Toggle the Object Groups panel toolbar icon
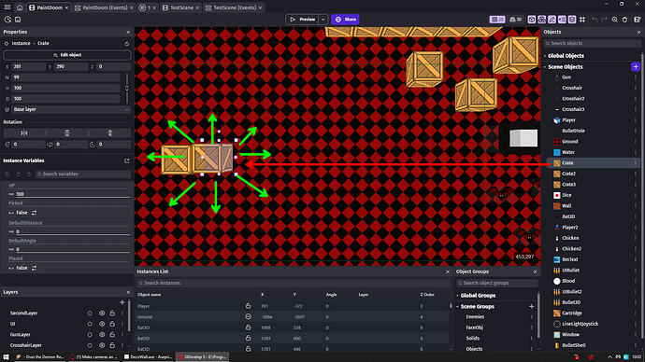The height and width of the screenshot is (362, 645). (x=542, y=20)
